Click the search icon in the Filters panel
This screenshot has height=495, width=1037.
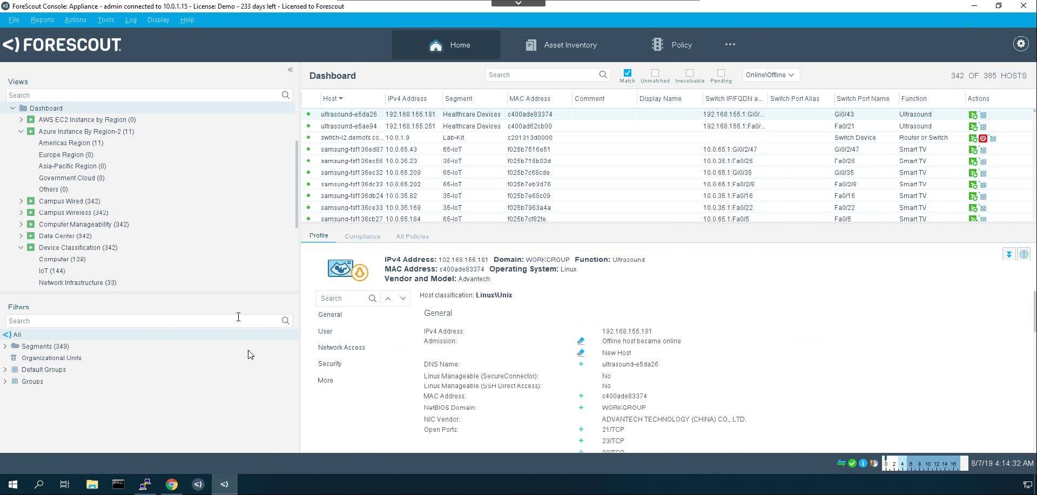tap(286, 321)
